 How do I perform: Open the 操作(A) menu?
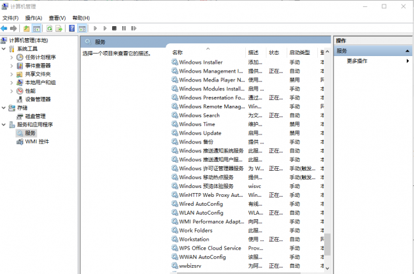34,18
